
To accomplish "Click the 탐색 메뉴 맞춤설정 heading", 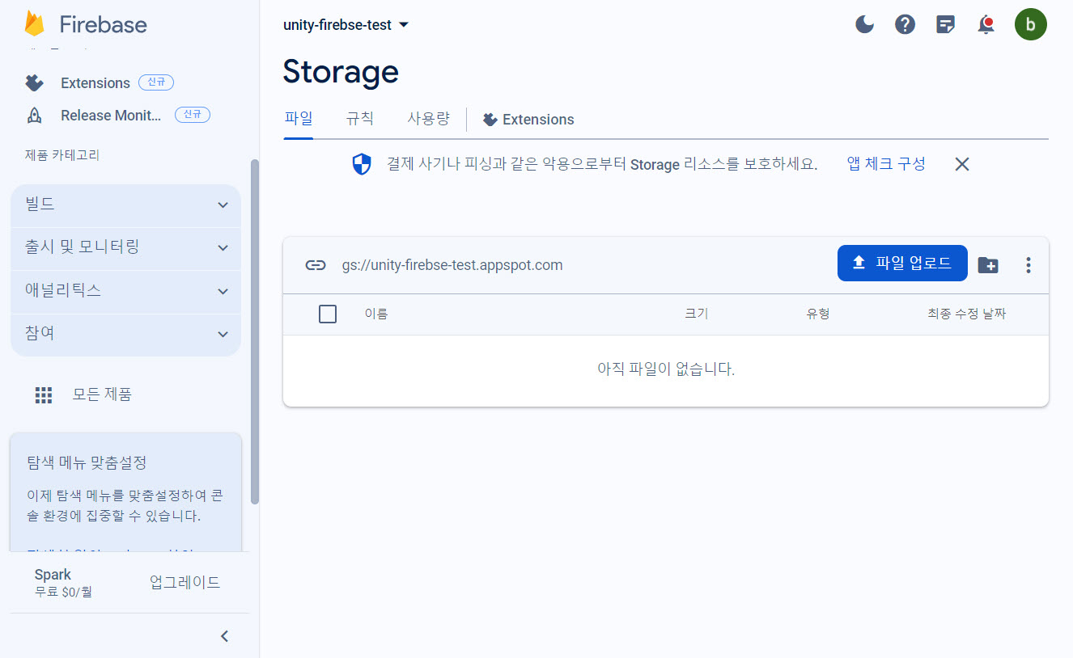I will coord(87,463).
